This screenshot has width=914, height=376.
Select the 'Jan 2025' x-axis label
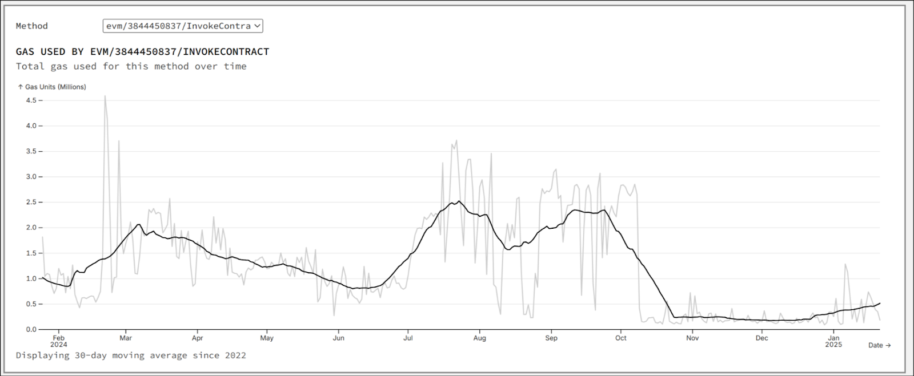[834, 341]
